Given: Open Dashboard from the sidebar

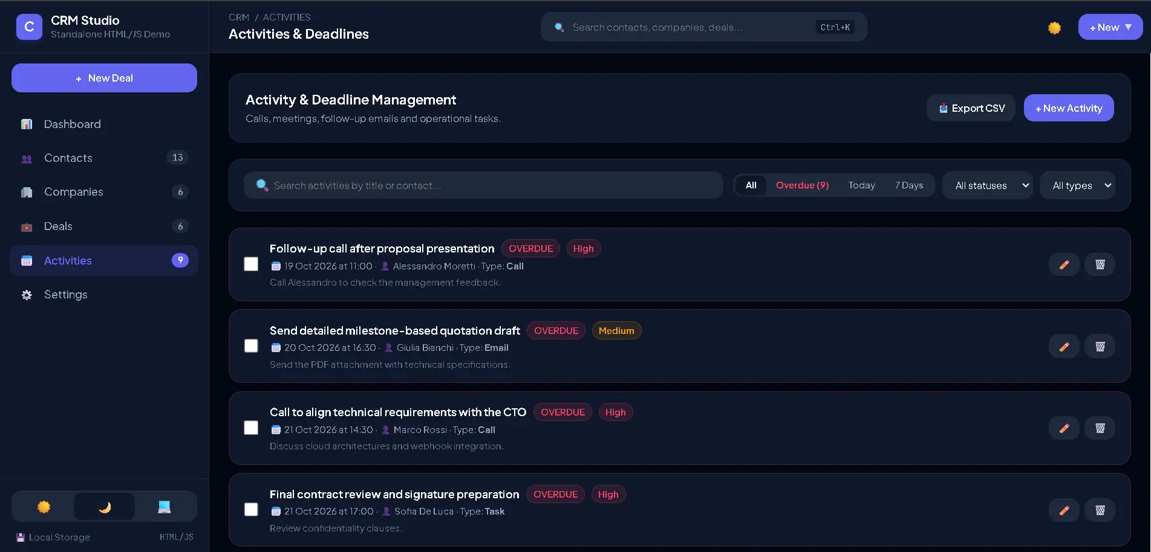Looking at the screenshot, I should [x=104, y=124].
